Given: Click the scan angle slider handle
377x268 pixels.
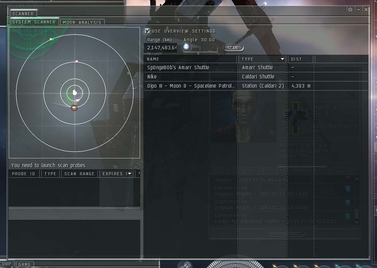Looking at the screenshot, I should tap(186, 47).
